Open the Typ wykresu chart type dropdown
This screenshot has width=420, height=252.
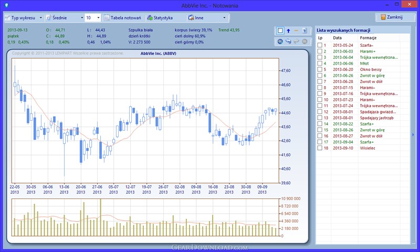(24, 18)
